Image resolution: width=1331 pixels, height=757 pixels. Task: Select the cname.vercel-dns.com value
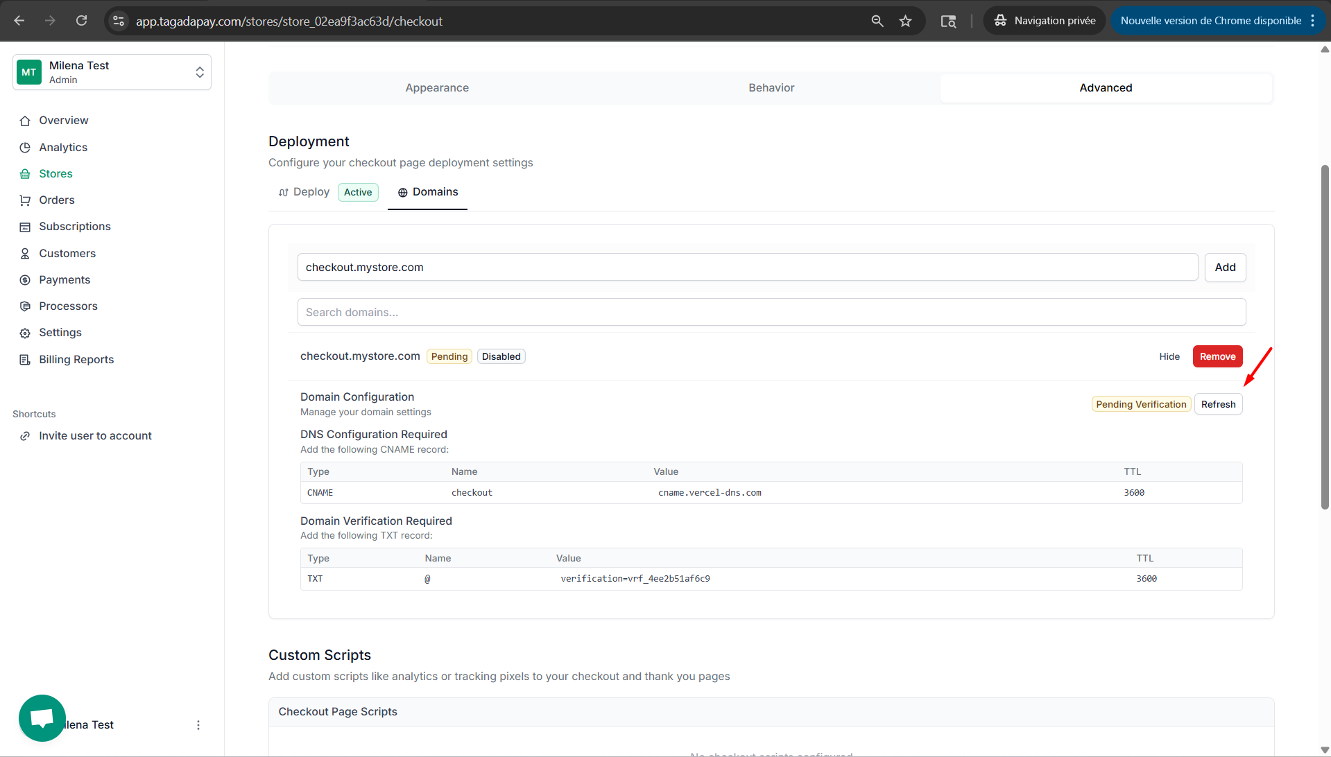[710, 493]
